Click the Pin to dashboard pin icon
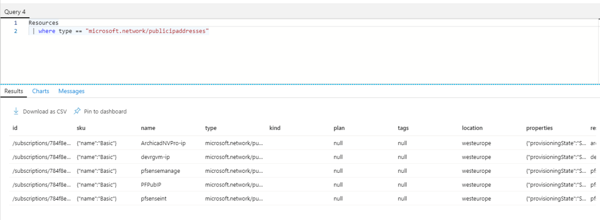The image size is (600, 220). tap(77, 111)
